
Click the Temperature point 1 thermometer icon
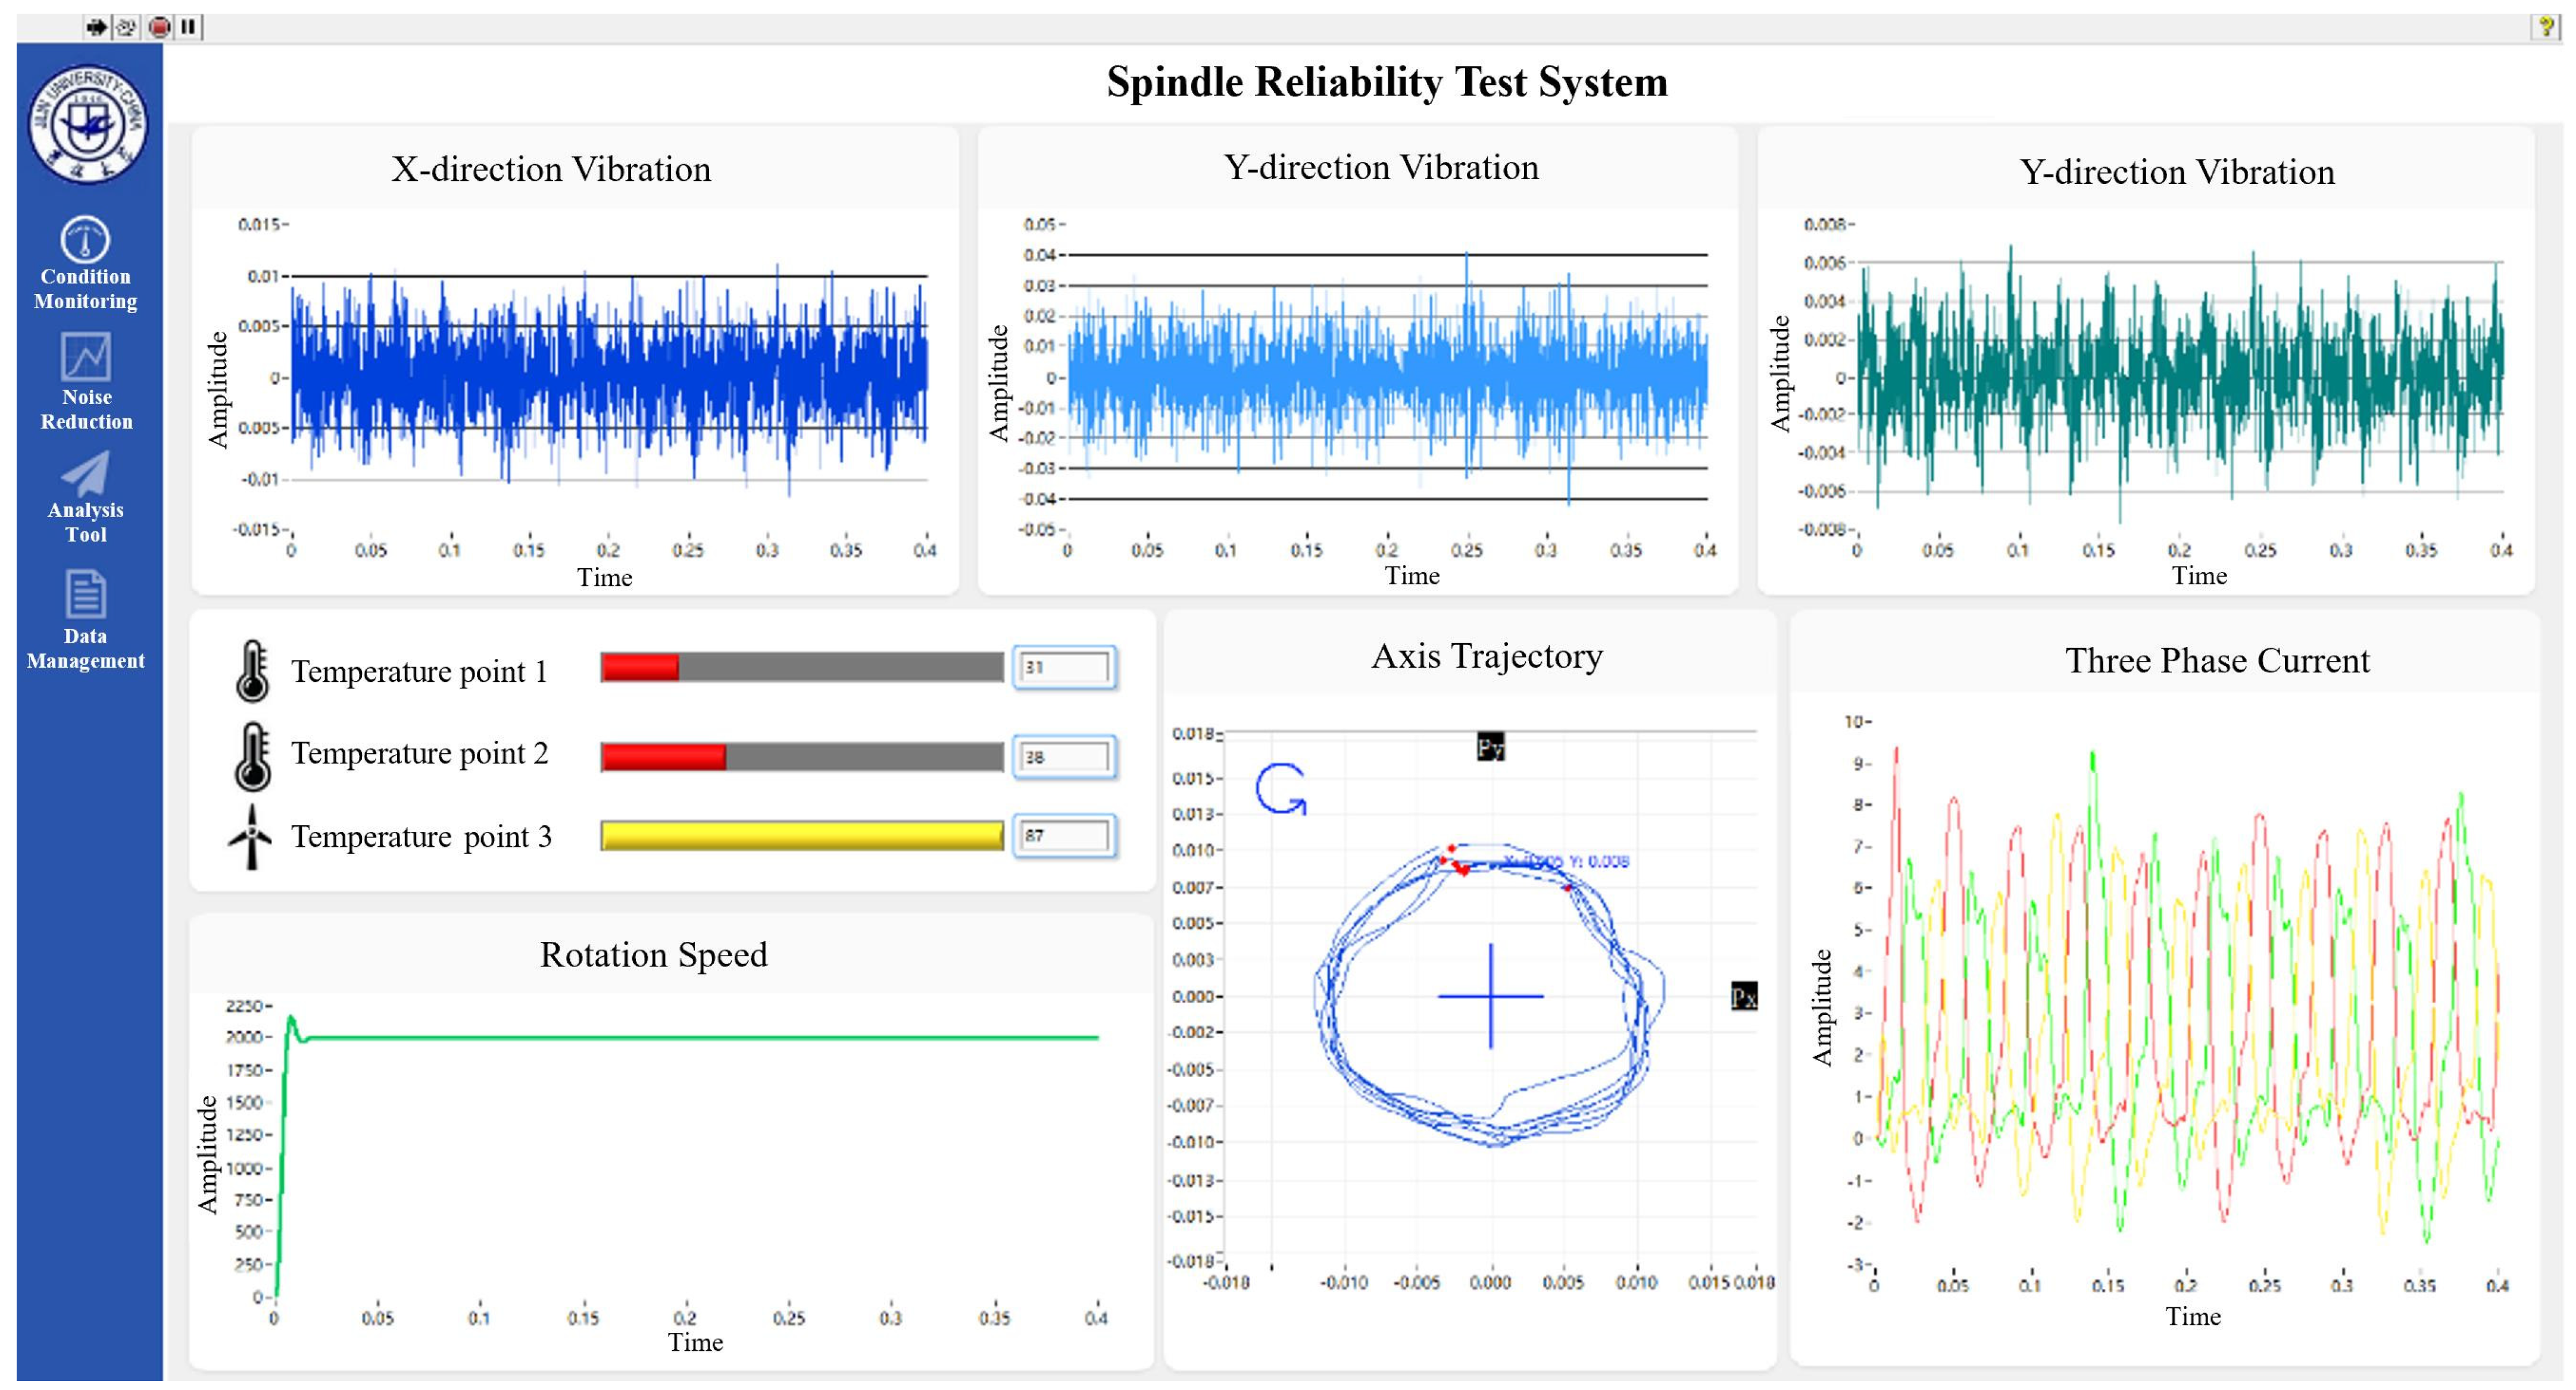pyautogui.click(x=252, y=671)
